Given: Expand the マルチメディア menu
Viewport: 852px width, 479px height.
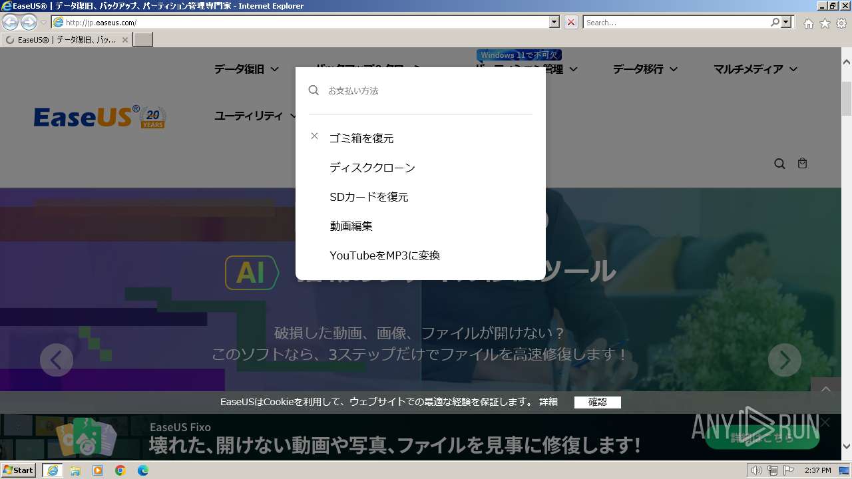Looking at the screenshot, I should pos(755,69).
